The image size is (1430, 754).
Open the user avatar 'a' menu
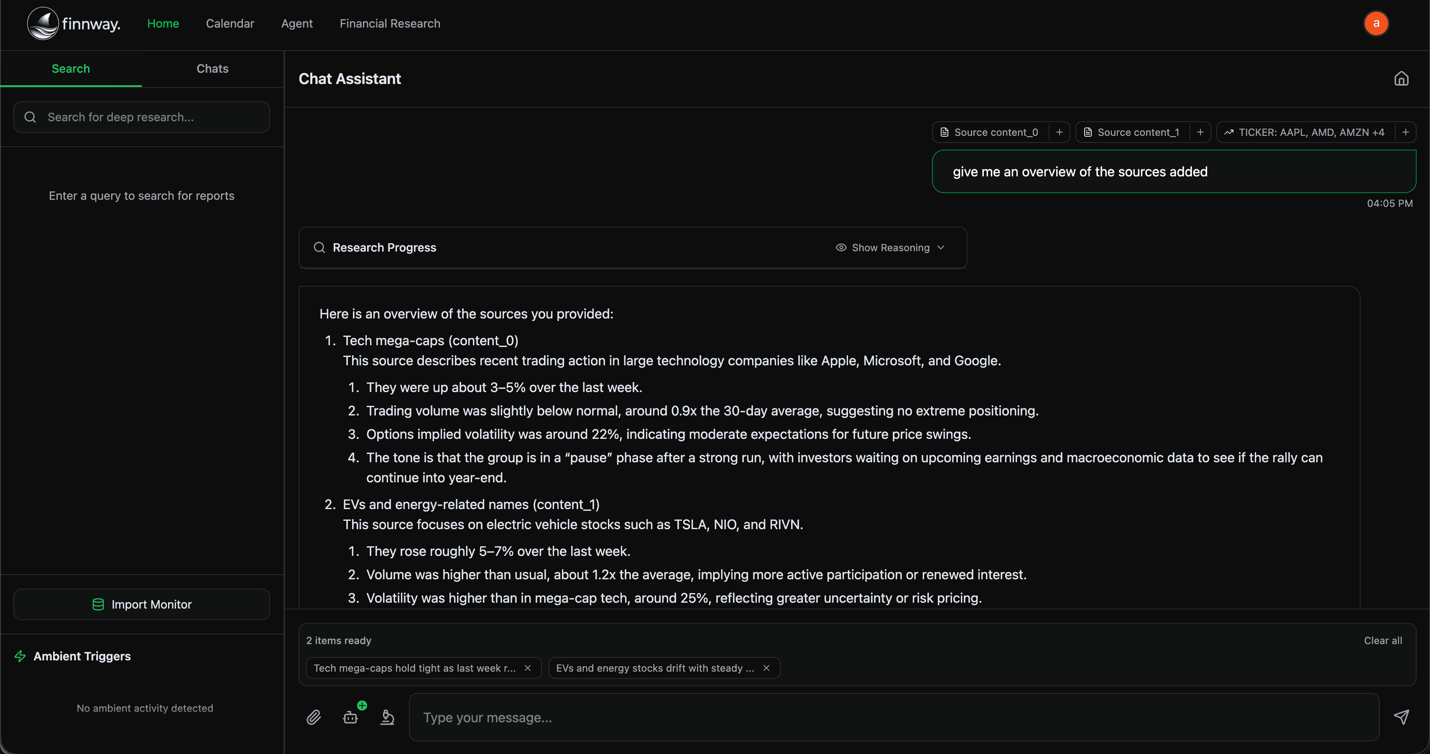click(1376, 23)
